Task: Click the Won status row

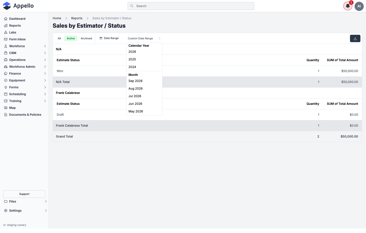Action: [x=207, y=71]
